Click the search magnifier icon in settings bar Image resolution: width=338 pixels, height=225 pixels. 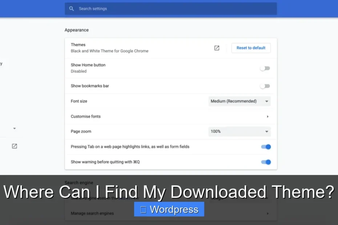(x=71, y=8)
